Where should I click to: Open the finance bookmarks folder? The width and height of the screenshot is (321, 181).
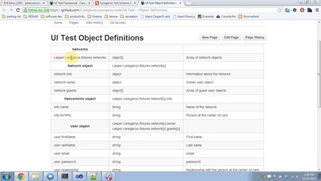tap(95, 17)
